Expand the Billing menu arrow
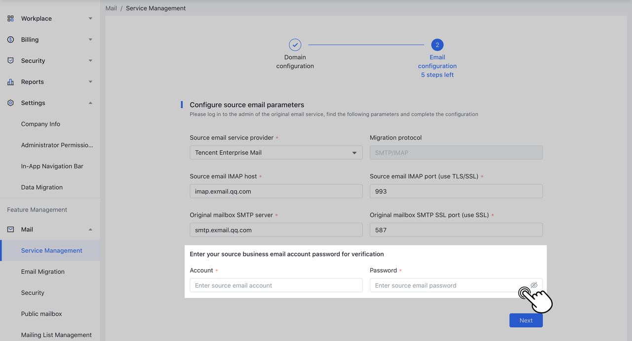The width and height of the screenshot is (632, 341). 90,40
